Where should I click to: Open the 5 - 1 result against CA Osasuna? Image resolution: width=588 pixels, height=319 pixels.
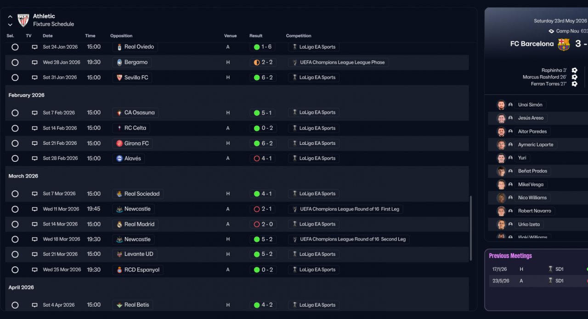click(x=263, y=112)
